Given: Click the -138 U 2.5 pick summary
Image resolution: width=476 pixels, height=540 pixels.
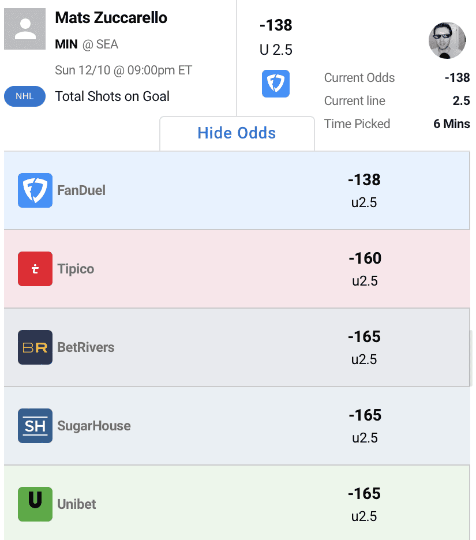Looking at the screenshot, I should [276, 37].
